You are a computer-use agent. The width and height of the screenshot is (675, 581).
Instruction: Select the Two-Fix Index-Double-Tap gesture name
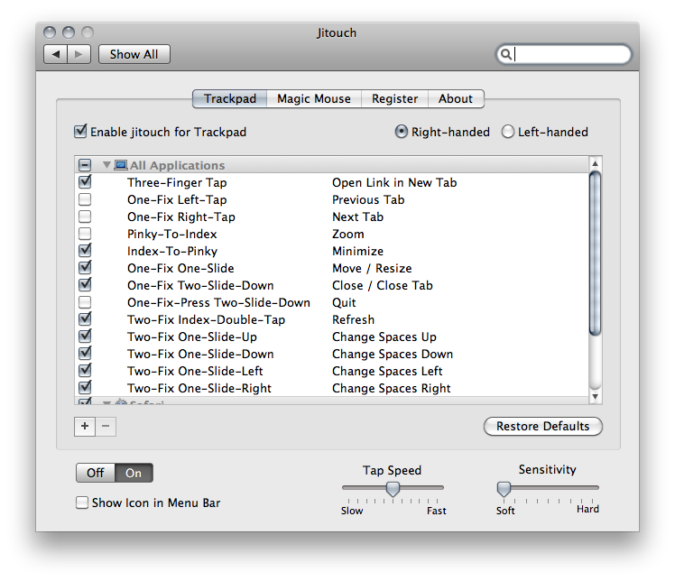click(x=207, y=319)
